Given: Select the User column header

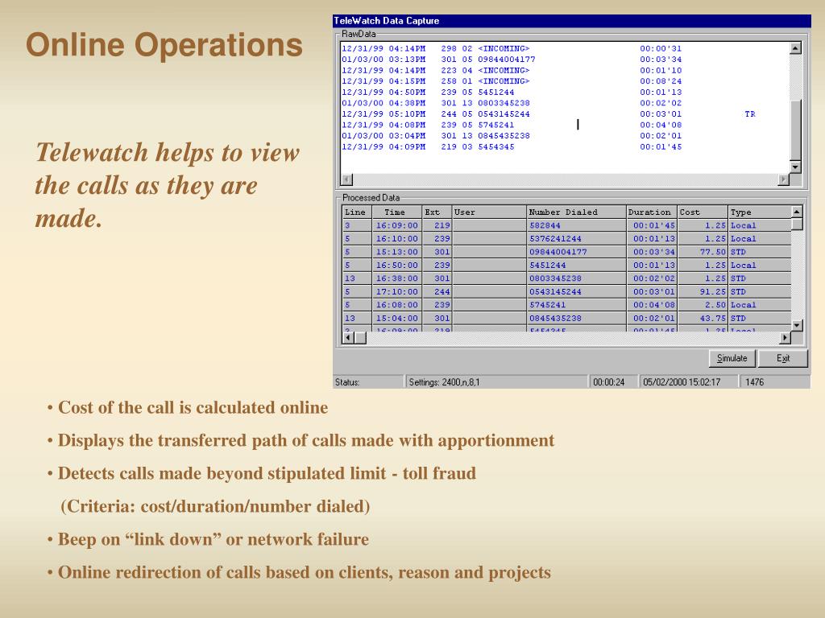Looking at the screenshot, I should (489, 212).
